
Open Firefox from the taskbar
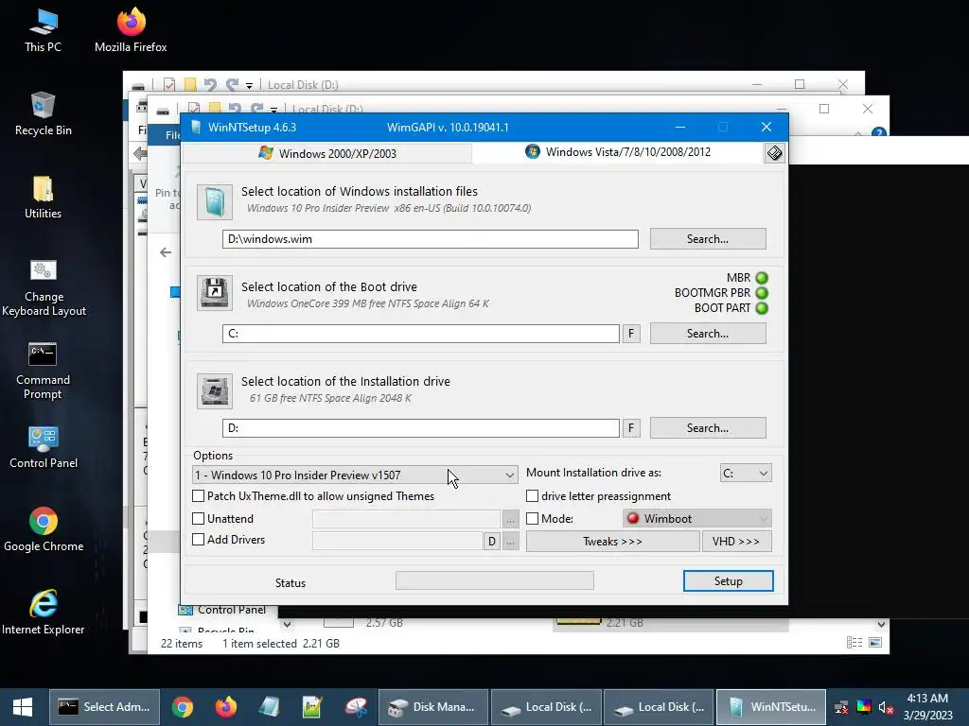tap(225, 707)
